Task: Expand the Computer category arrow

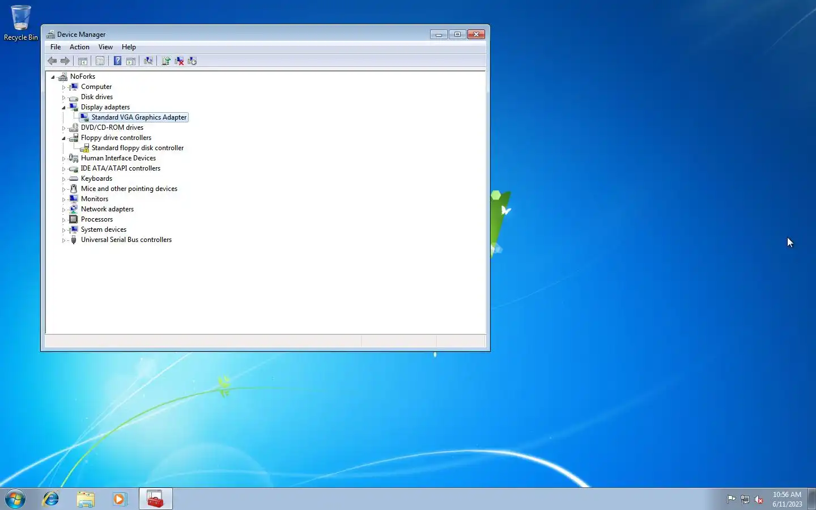Action: (63, 87)
